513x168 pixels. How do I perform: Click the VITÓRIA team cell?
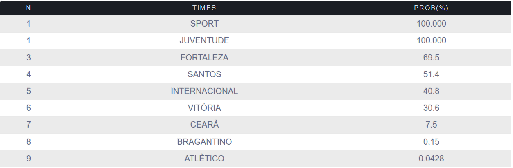point(204,108)
